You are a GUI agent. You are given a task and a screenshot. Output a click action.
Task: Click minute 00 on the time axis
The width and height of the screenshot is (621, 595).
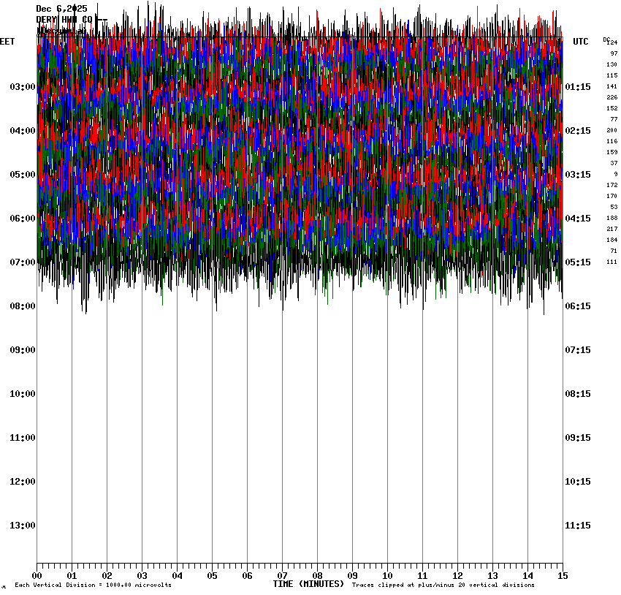[37, 575]
